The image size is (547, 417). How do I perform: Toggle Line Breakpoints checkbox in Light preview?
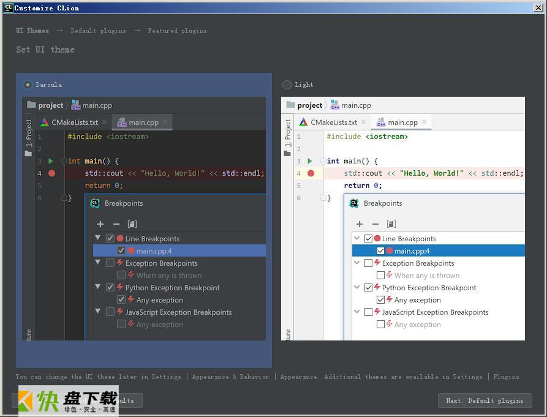(368, 238)
